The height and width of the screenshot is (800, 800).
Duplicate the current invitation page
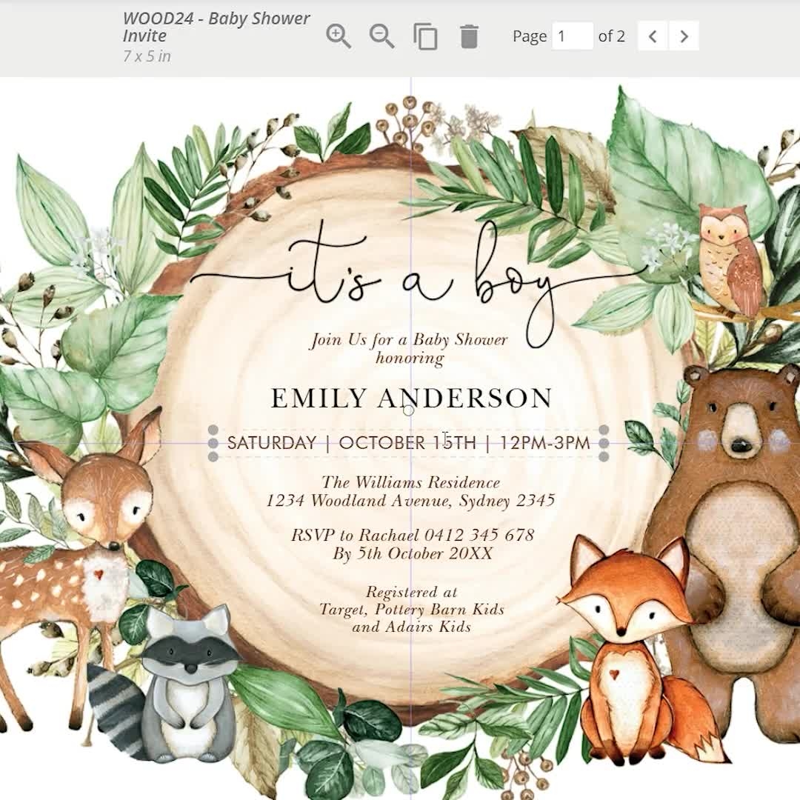pos(426,36)
